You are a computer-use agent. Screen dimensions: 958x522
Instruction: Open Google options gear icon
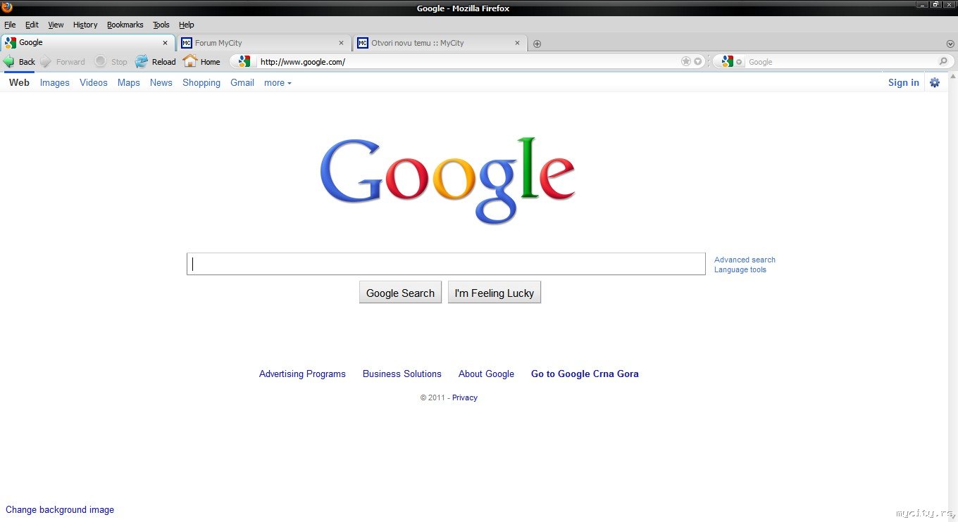(935, 82)
